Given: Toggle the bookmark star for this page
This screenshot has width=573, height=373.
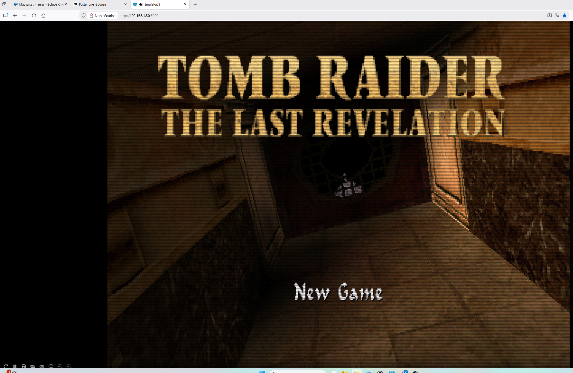Looking at the screenshot, I should pos(565,15).
